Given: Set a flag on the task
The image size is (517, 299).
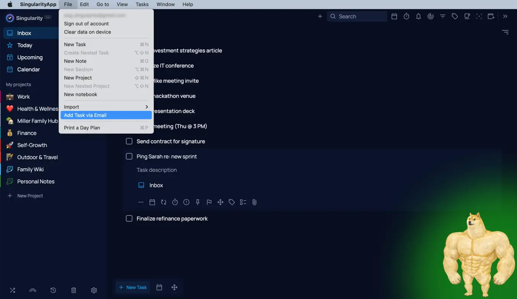Looking at the screenshot, I should click(209, 202).
